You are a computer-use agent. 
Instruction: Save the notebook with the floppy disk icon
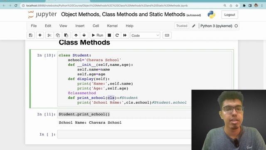pyautogui.click(x=31, y=35)
